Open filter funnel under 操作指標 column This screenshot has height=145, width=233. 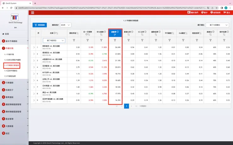224,40
